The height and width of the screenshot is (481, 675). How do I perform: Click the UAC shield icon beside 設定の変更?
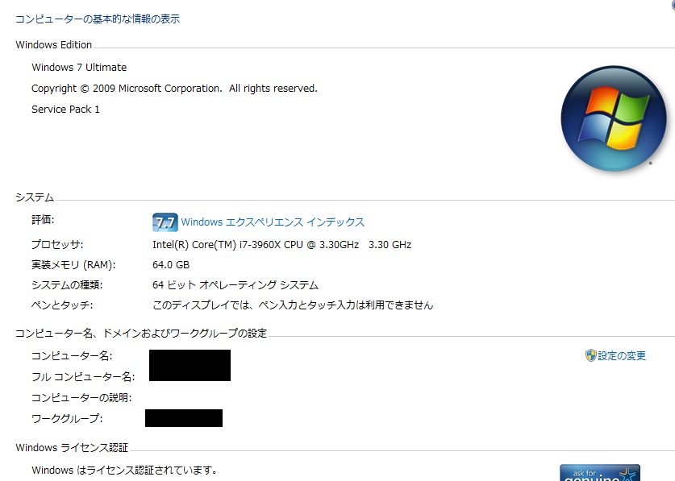click(x=590, y=355)
